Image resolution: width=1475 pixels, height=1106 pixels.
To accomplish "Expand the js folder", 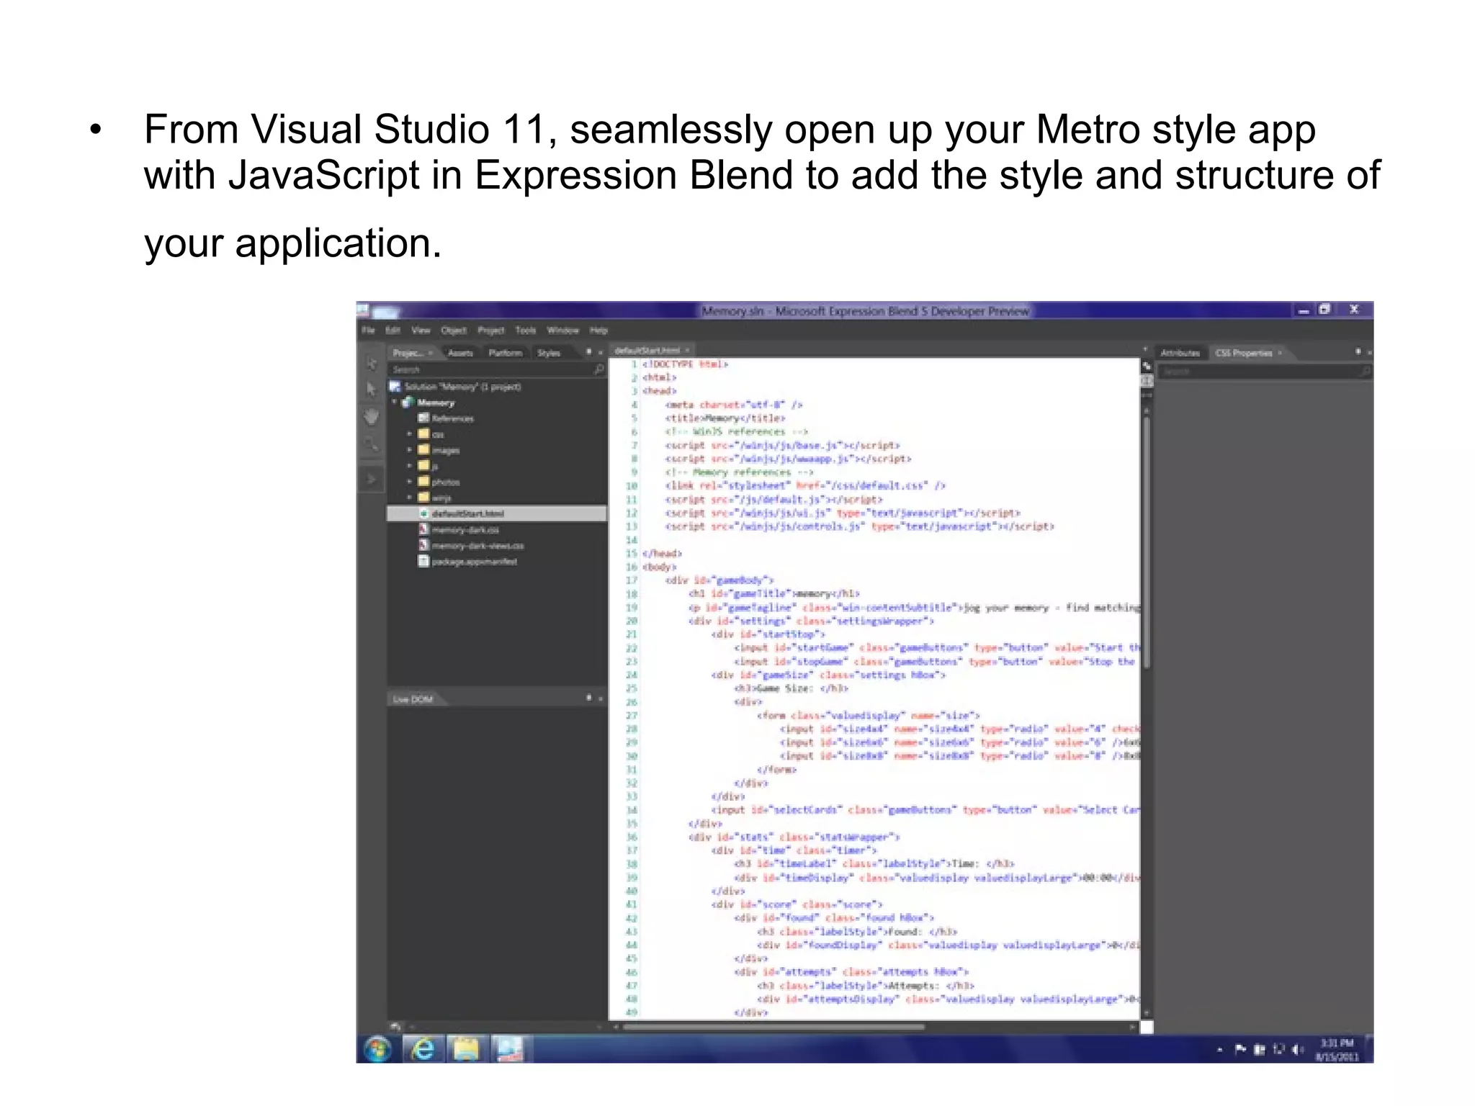I will point(410,466).
